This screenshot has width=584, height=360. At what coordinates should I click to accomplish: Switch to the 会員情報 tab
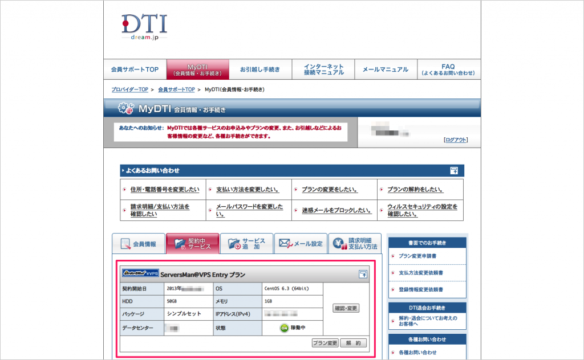(x=139, y=244)
